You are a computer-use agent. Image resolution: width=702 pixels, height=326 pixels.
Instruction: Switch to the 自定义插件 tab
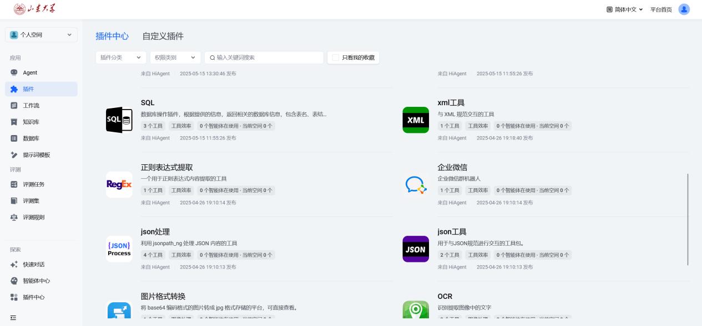coord(163,36)
